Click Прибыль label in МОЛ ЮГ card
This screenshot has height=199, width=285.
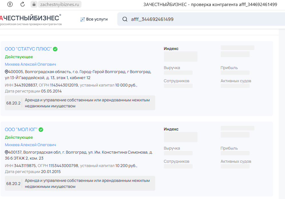point(229,148)
